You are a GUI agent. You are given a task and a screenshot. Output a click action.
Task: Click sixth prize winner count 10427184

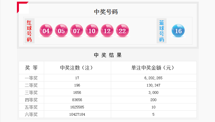77,114
